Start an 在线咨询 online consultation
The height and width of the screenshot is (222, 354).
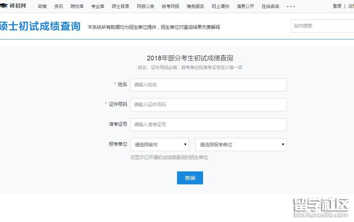(270, 6)
